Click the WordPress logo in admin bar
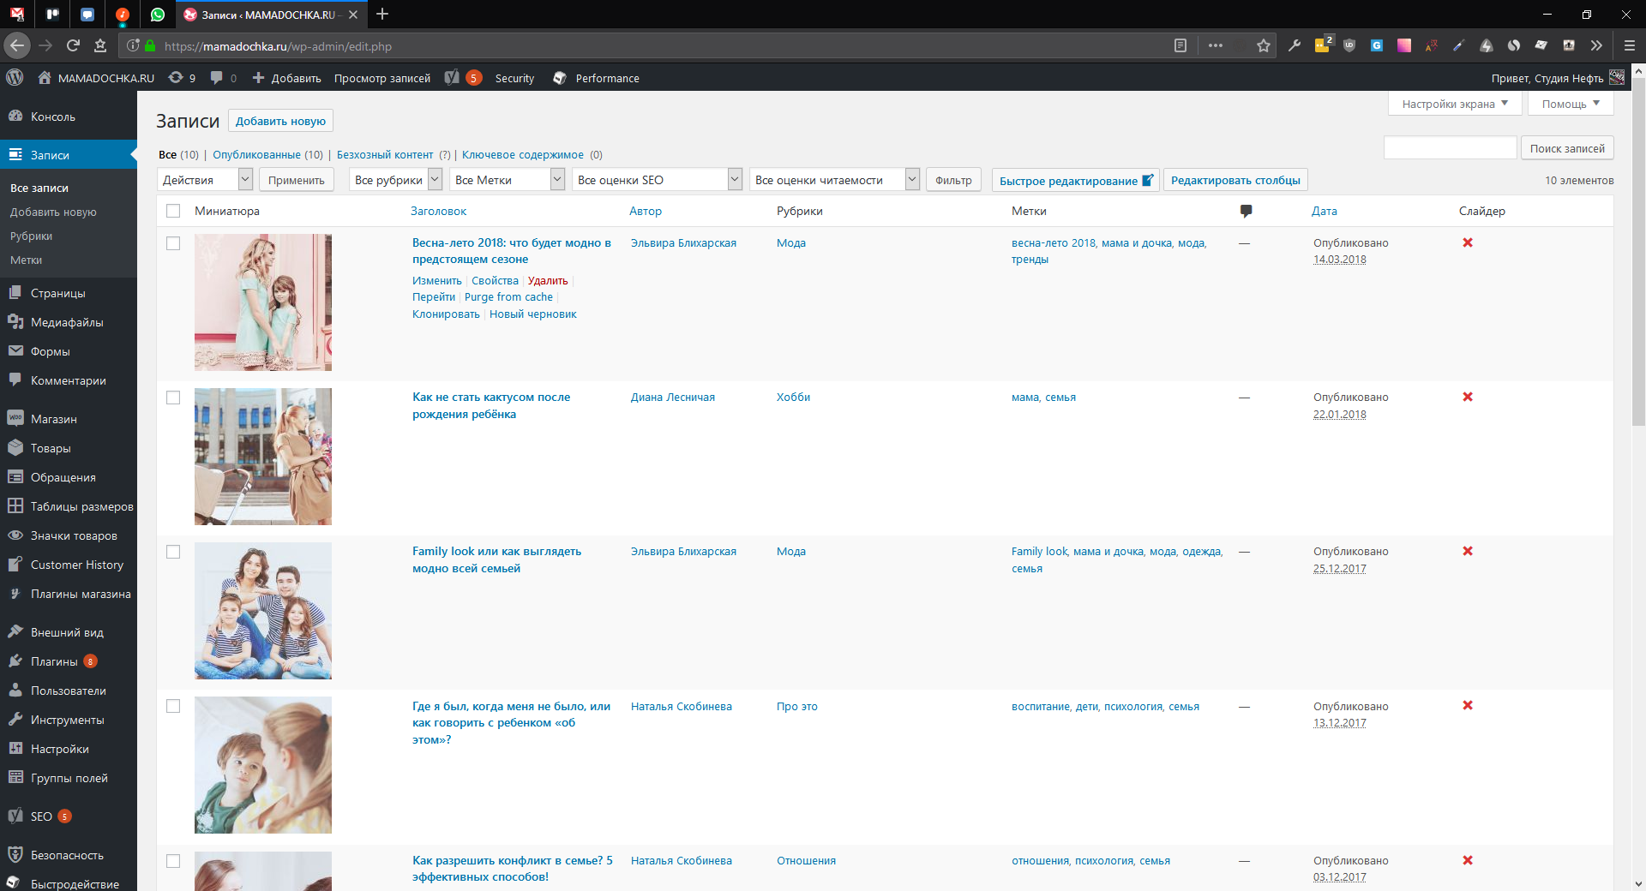Viewport: 1646px width, 891px height. (x=15, y=78)
